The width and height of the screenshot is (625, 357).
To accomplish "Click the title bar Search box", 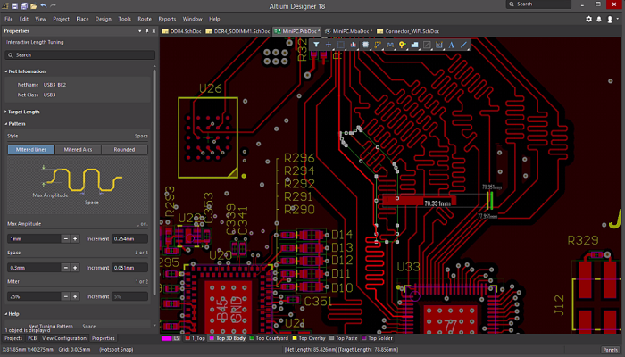I will [x=538, y=4].
